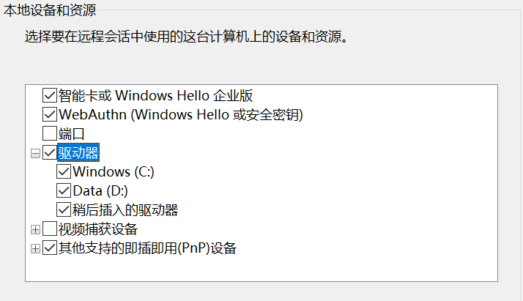Enable the 端口 checkbox

click(x=50, y=133)
